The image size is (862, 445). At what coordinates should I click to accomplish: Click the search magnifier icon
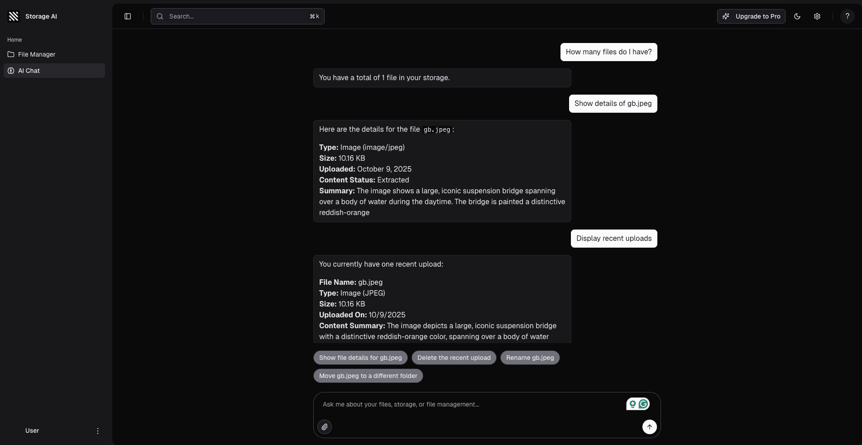point(160,16)
